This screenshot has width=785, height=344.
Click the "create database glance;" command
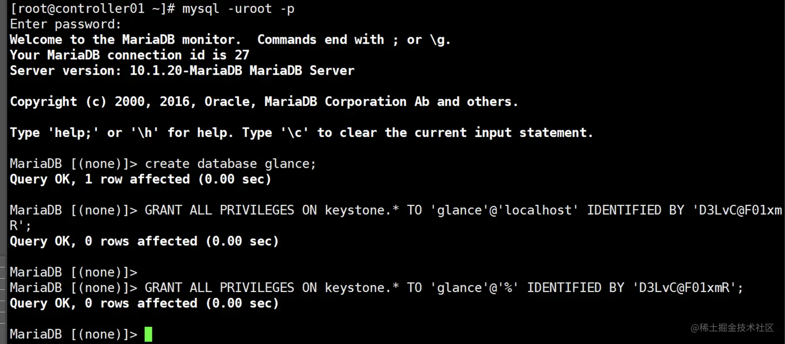[231, 164]
